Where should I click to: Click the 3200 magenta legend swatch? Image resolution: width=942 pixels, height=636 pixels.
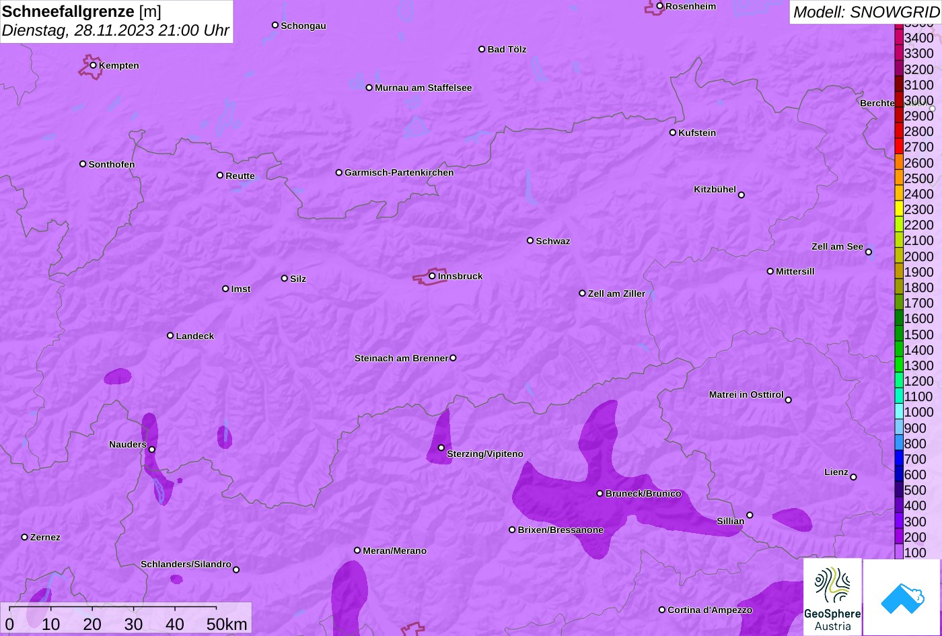pos(898,68)
